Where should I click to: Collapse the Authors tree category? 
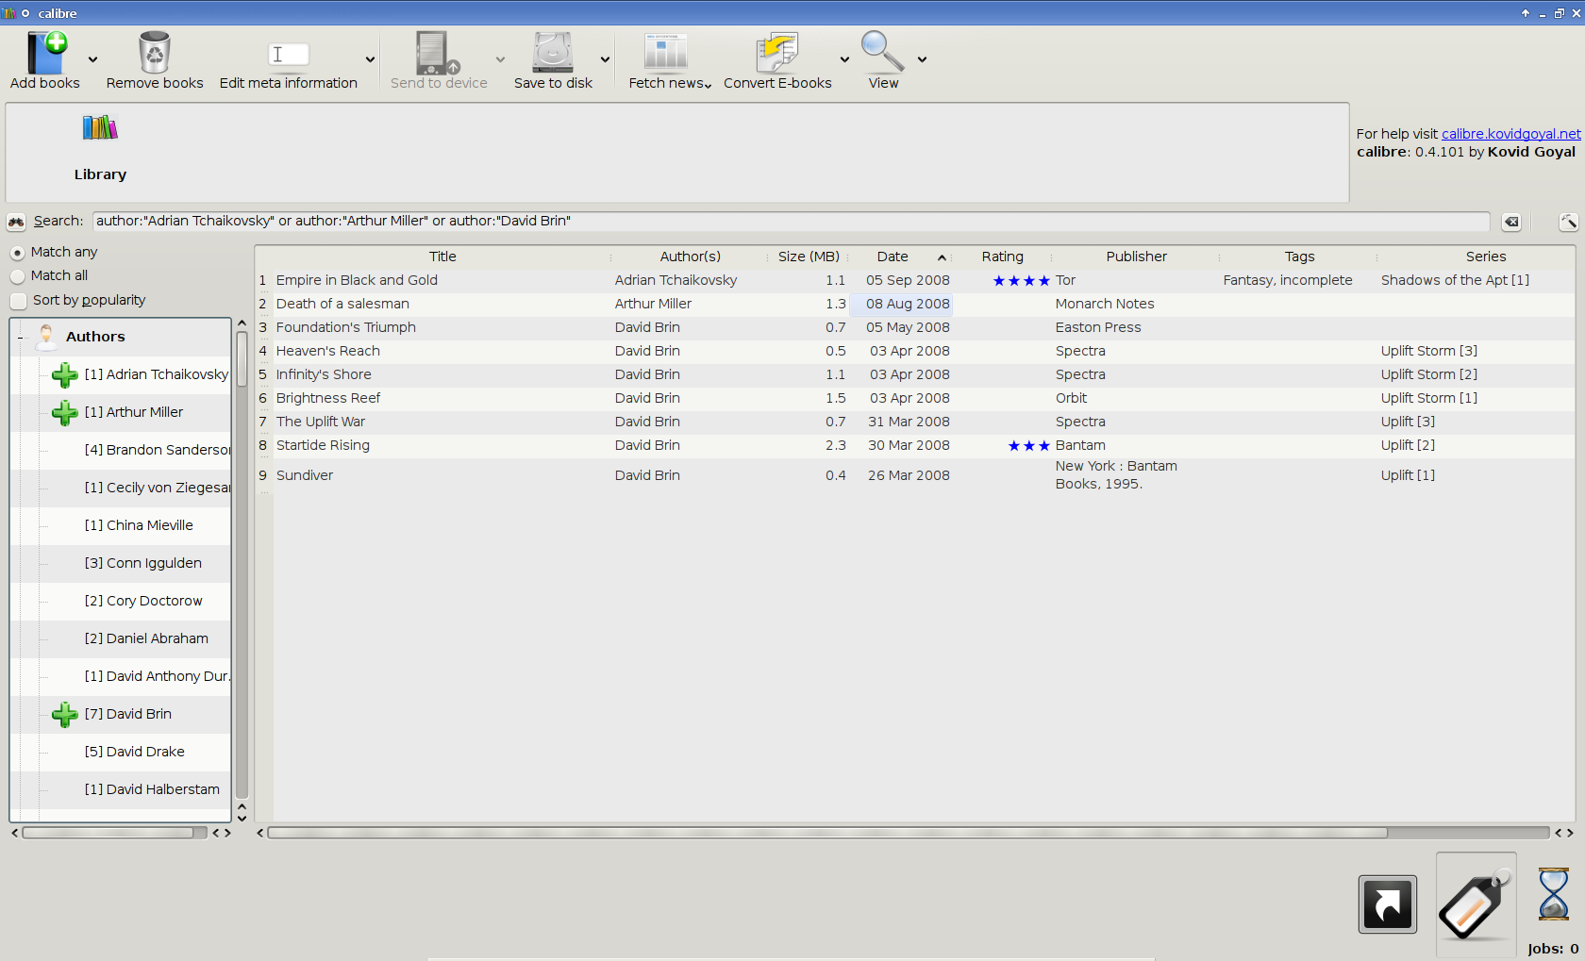[21, 337]
